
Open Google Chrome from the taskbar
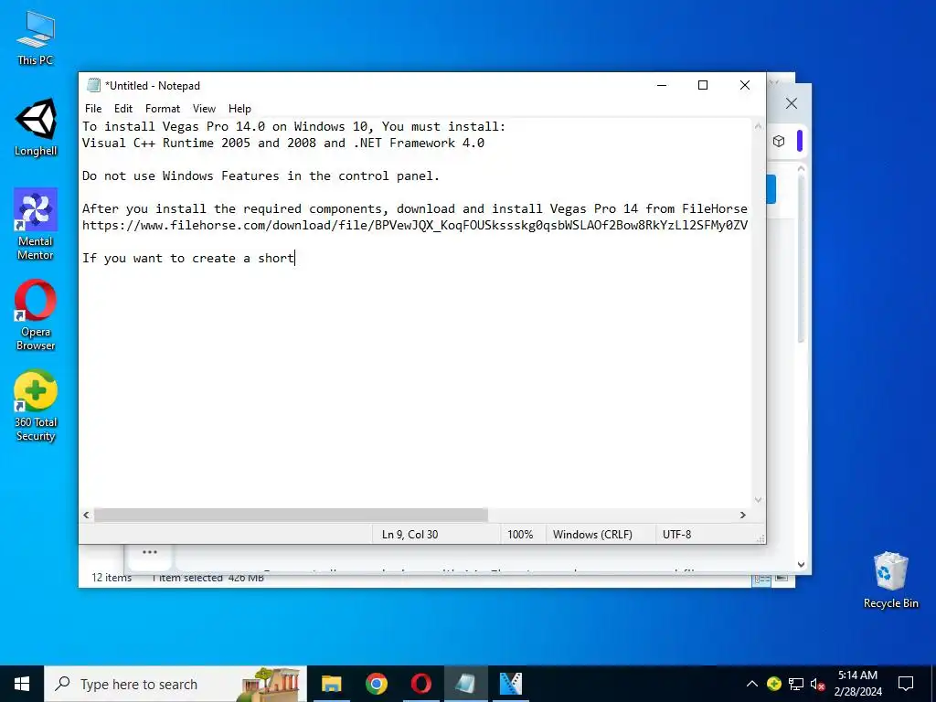376,684
